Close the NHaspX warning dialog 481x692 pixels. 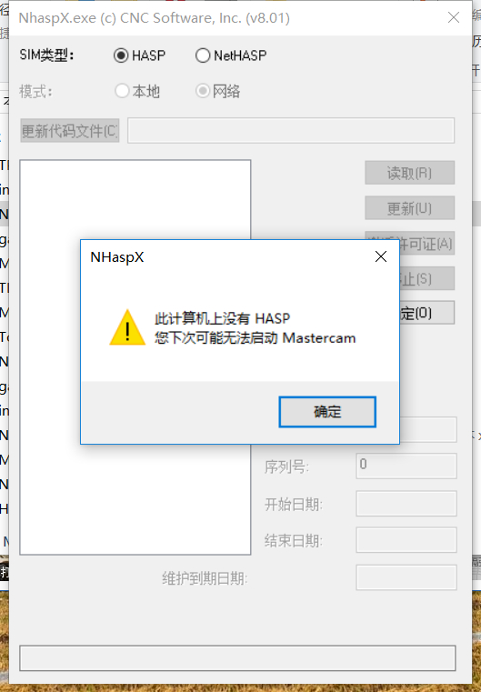pyautogui.click(x=381, y=256)
